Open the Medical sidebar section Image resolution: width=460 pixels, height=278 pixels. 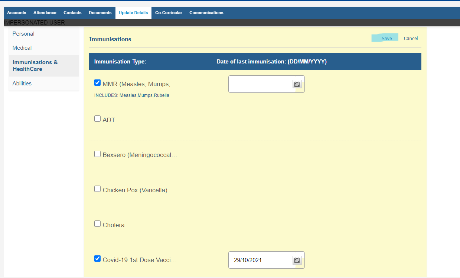click(44, 48)
